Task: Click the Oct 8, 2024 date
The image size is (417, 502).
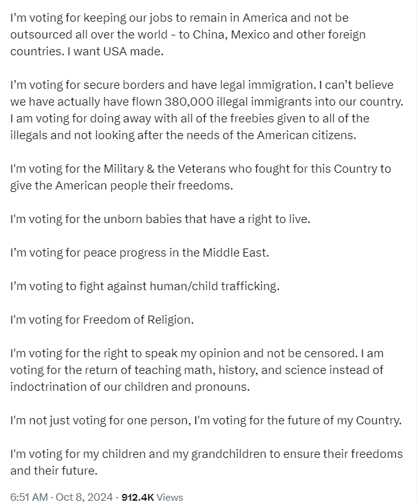Action: tap(84, 496)
